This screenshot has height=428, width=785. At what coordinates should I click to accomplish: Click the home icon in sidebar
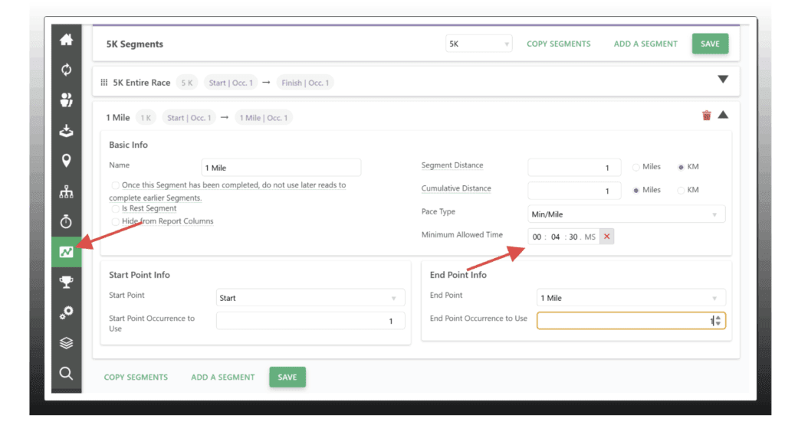66,40
